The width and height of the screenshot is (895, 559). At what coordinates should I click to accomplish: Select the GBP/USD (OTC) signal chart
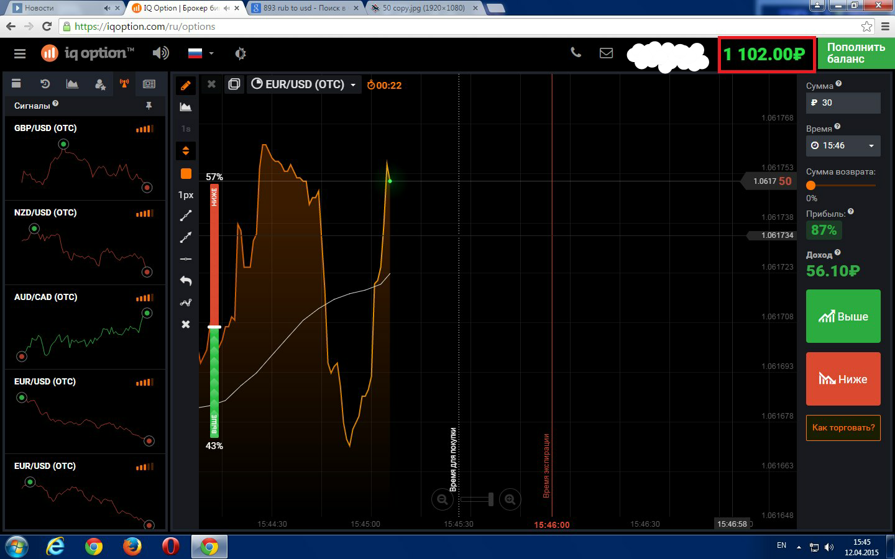pos(85,158)
